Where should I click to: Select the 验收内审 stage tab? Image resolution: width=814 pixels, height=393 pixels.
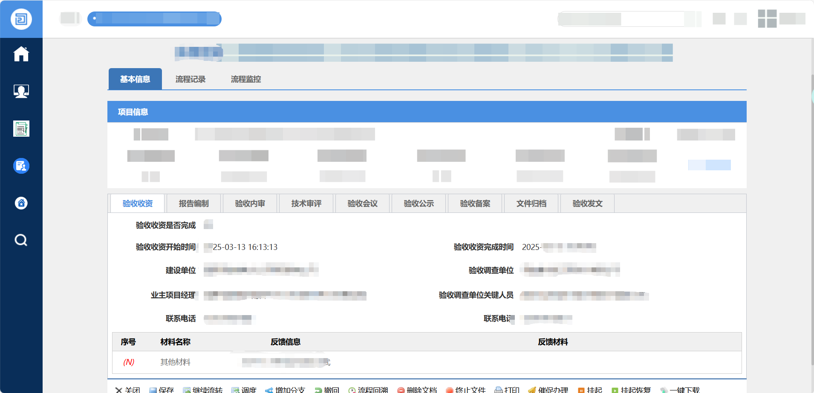[250, 204]
